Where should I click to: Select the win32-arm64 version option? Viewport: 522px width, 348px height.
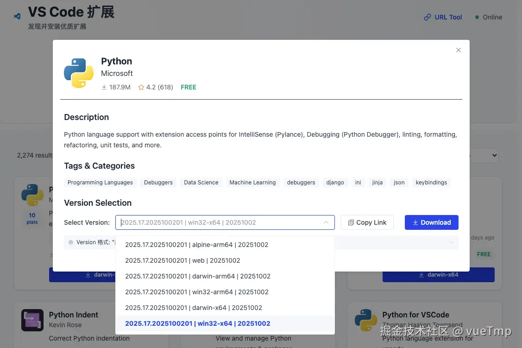tap(197, 292)
